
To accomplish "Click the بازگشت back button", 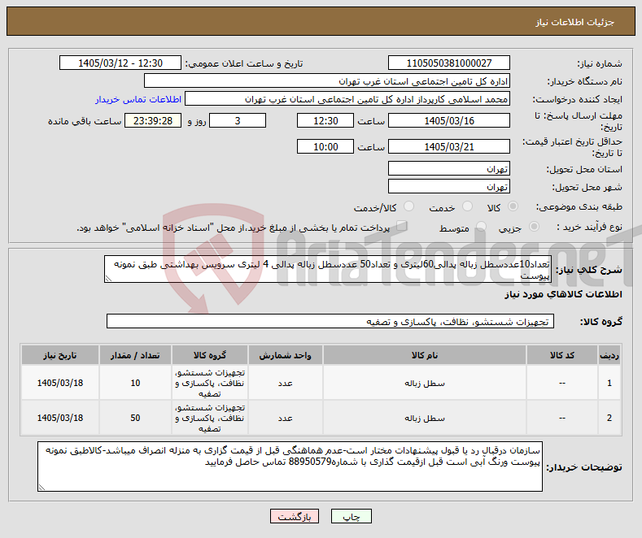I will pos(295,516).
